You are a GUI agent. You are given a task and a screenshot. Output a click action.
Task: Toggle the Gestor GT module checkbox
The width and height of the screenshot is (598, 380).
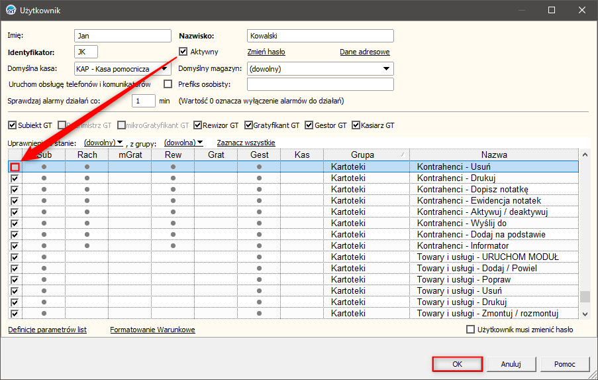(309, 125)
